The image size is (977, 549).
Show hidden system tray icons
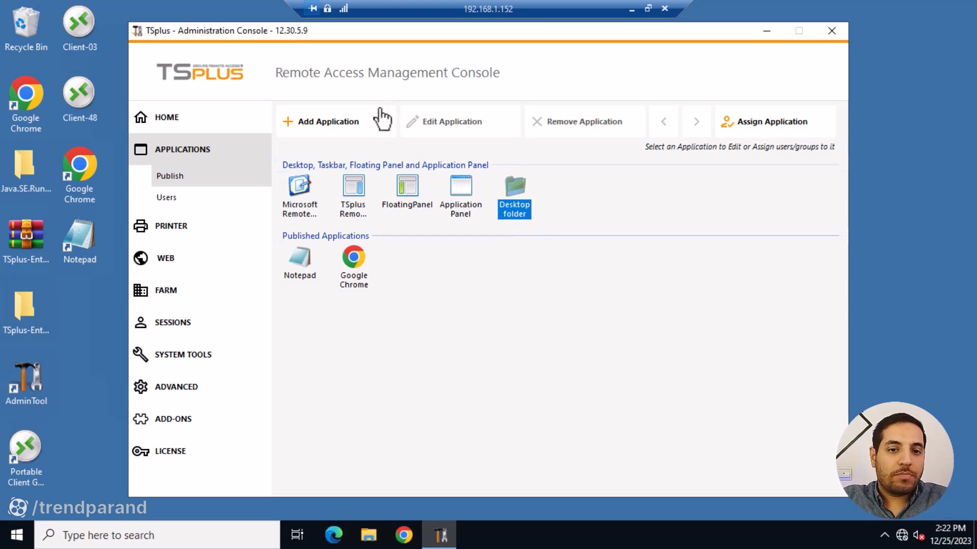click(885, 535)
